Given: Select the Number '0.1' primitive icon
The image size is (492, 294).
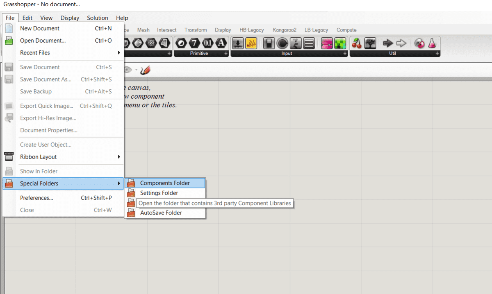Looking at the screenshot, I should (208, 43).
